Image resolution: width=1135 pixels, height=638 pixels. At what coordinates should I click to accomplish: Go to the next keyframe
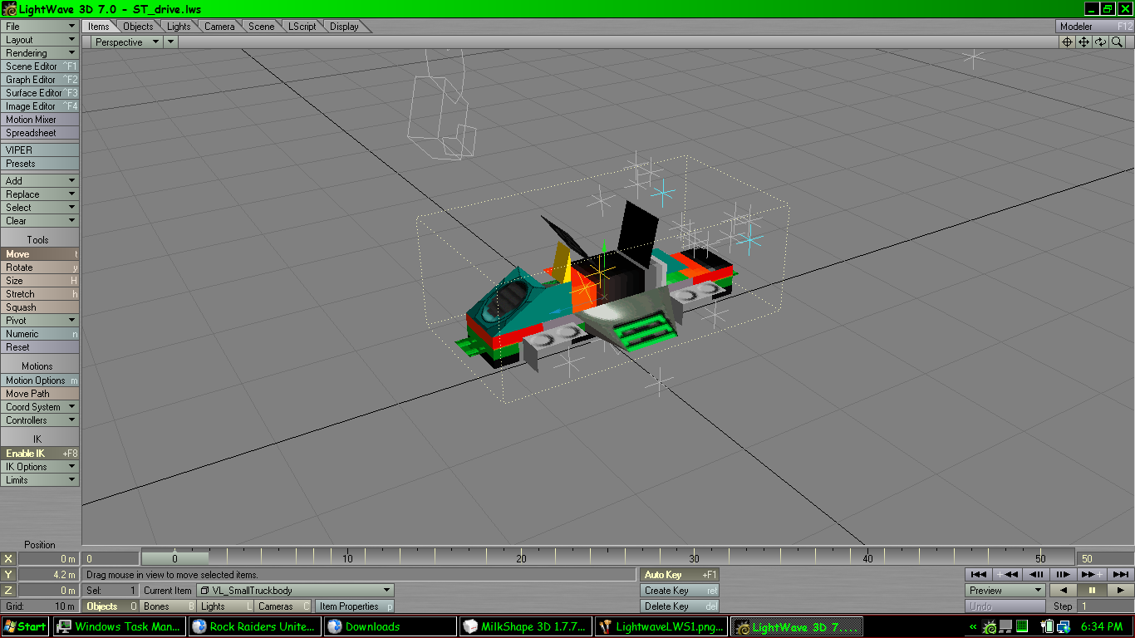pyautogui.click(x=1091, y=574)
